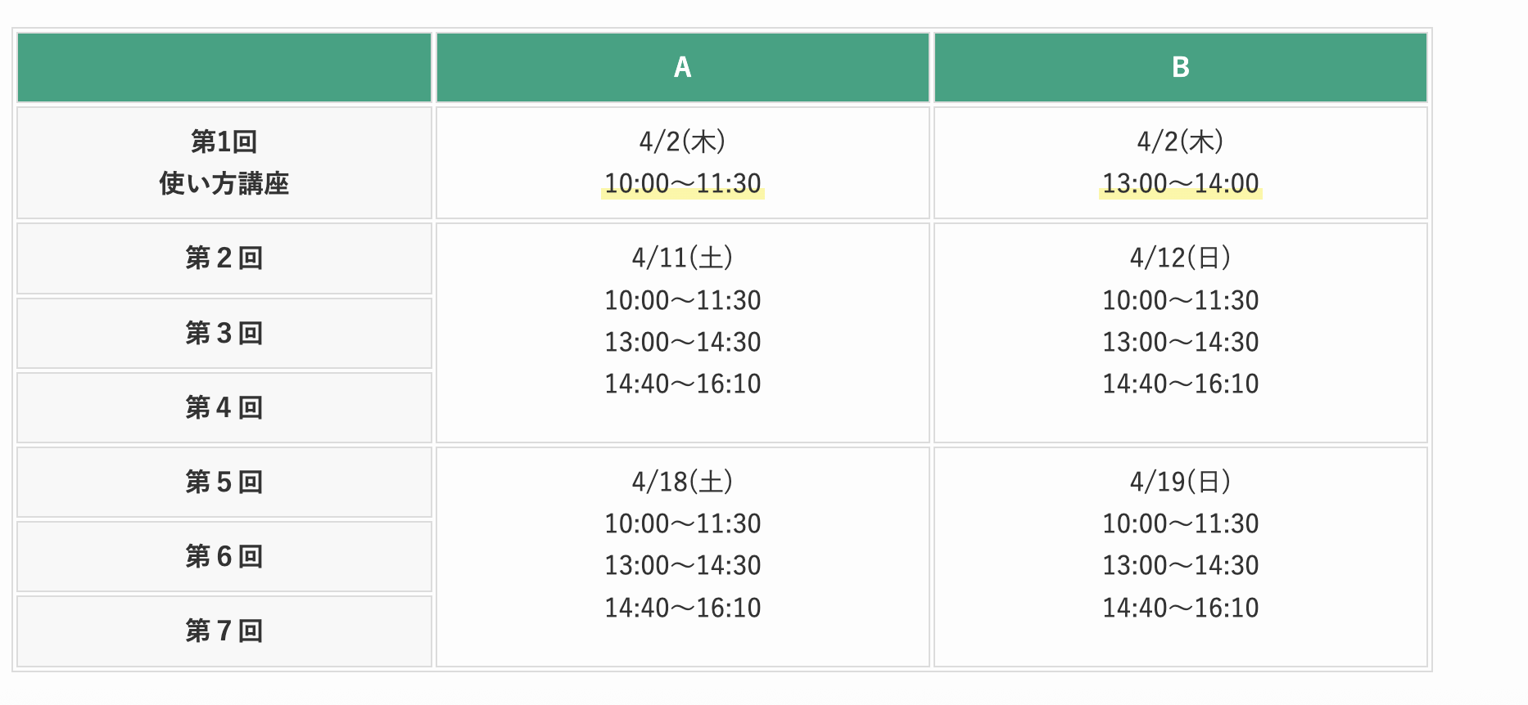
Task: Click 10:00〜11:30 under the 4/18(土) date
Action: (682, 523)
